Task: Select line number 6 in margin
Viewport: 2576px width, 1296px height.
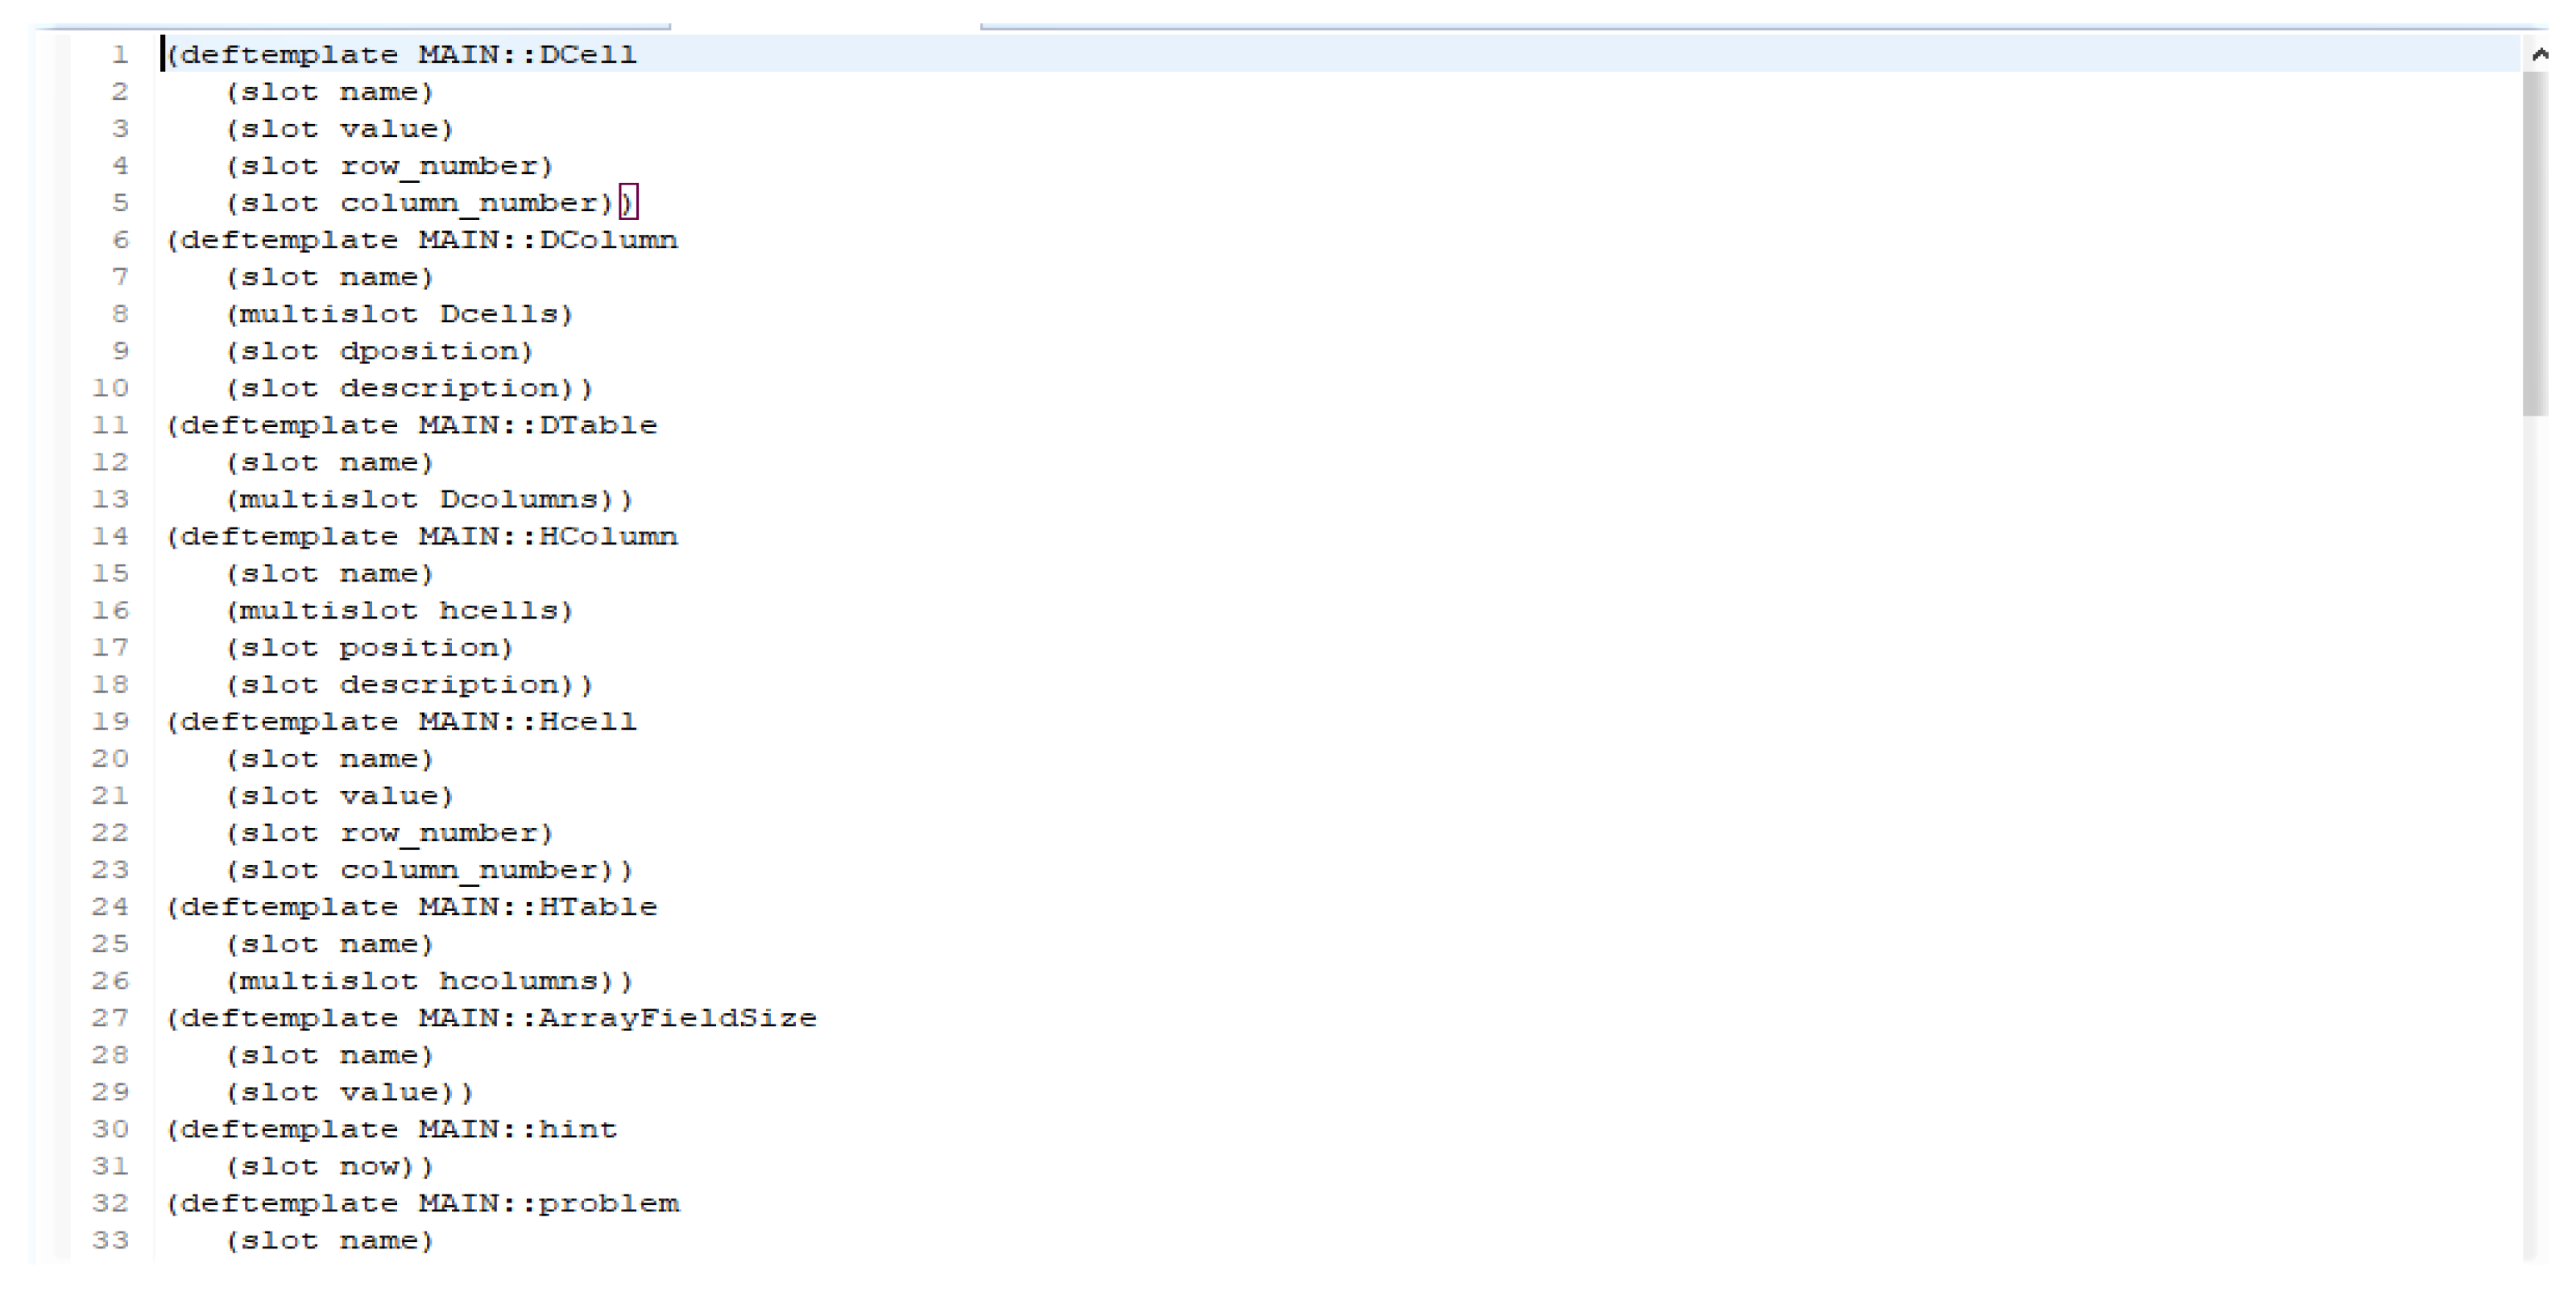Action: coord(120,240)
